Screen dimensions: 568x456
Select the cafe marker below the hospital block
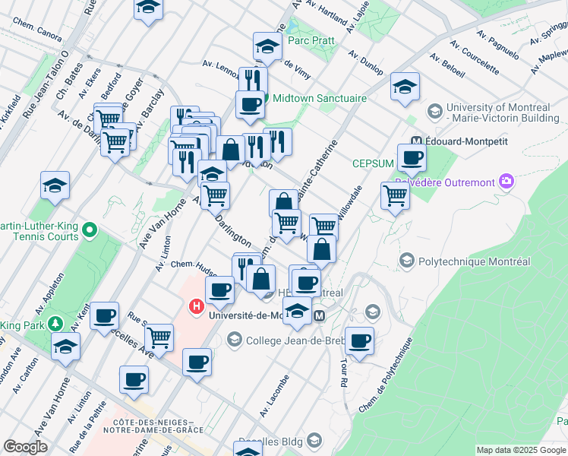coord(197,363)
